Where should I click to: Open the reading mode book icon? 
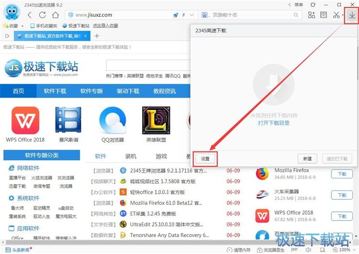323,15
